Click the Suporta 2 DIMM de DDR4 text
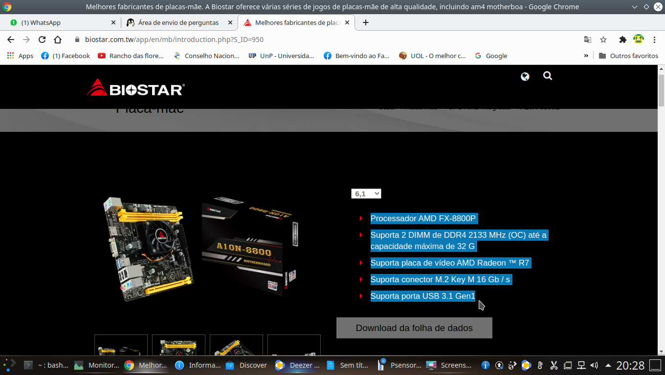This screenshot has height=375, width=665. tap(459, 240)
